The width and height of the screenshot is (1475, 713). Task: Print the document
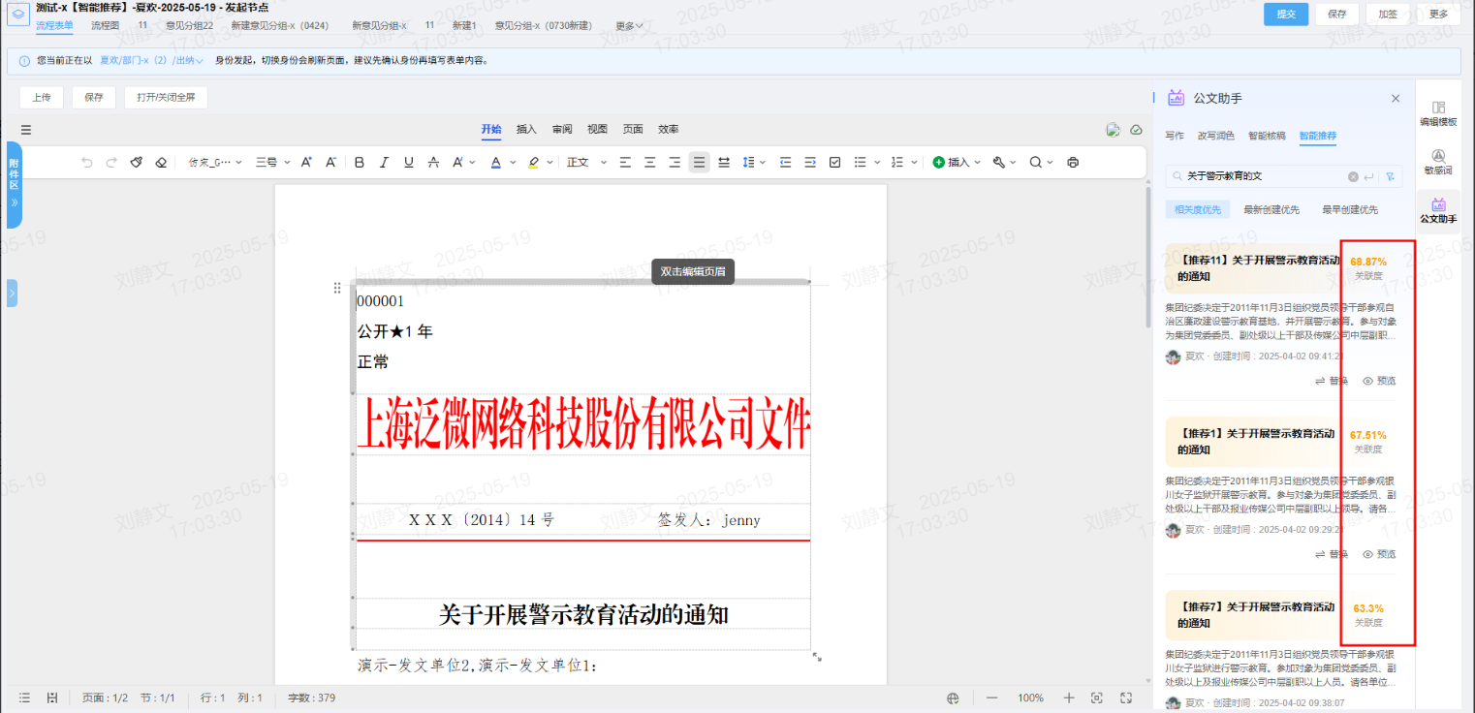click(1073, 162)
